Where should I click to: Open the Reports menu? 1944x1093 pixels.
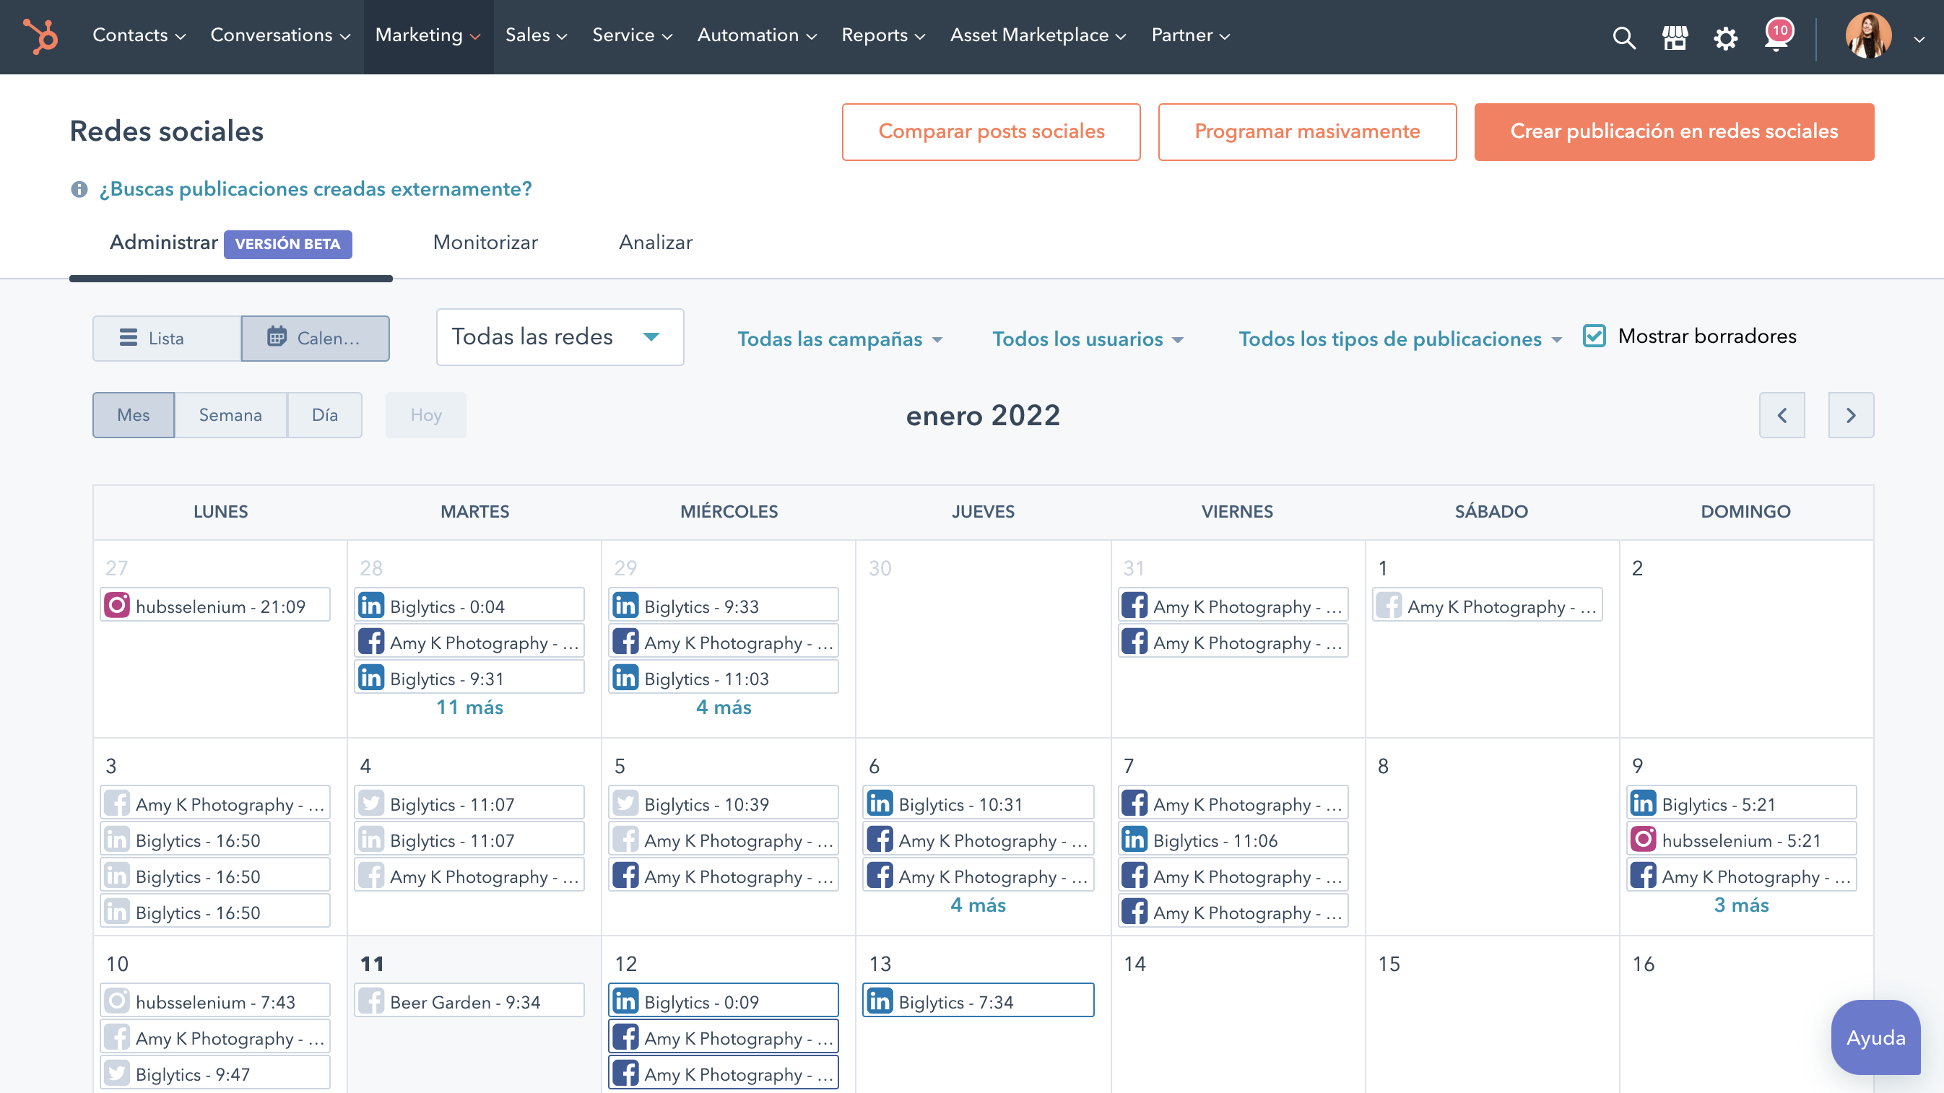pos(883,35)
